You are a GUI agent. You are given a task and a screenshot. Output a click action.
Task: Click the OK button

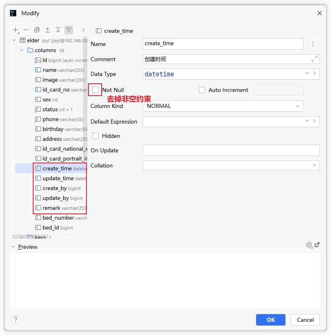tap(271, 320)
